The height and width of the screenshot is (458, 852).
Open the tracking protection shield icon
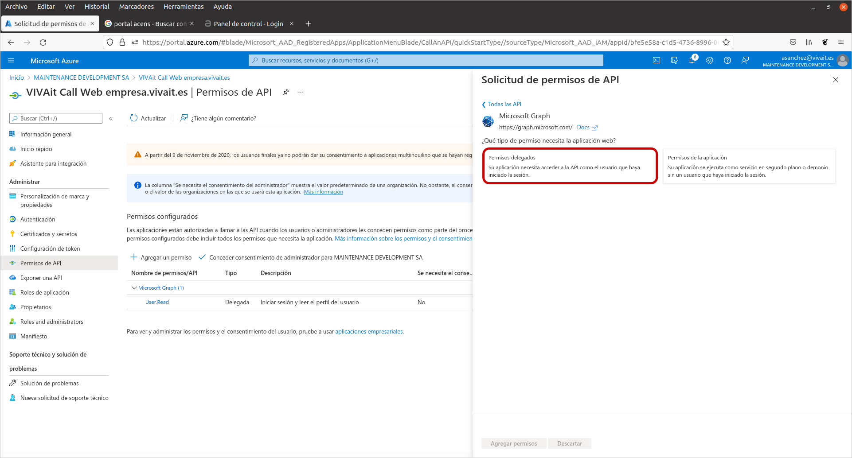coord(110,43)
